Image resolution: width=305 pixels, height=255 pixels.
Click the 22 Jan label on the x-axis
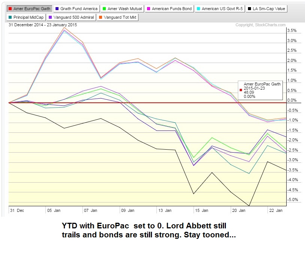click(x=276, y=210)
